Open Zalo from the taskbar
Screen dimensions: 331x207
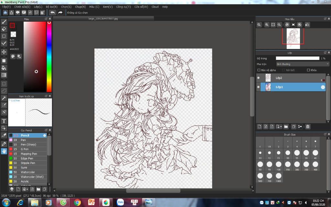click(x=120, y=202)
